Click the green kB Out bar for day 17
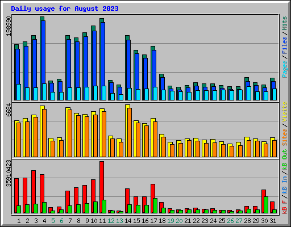The image size is (291, 227). [155, 206]
